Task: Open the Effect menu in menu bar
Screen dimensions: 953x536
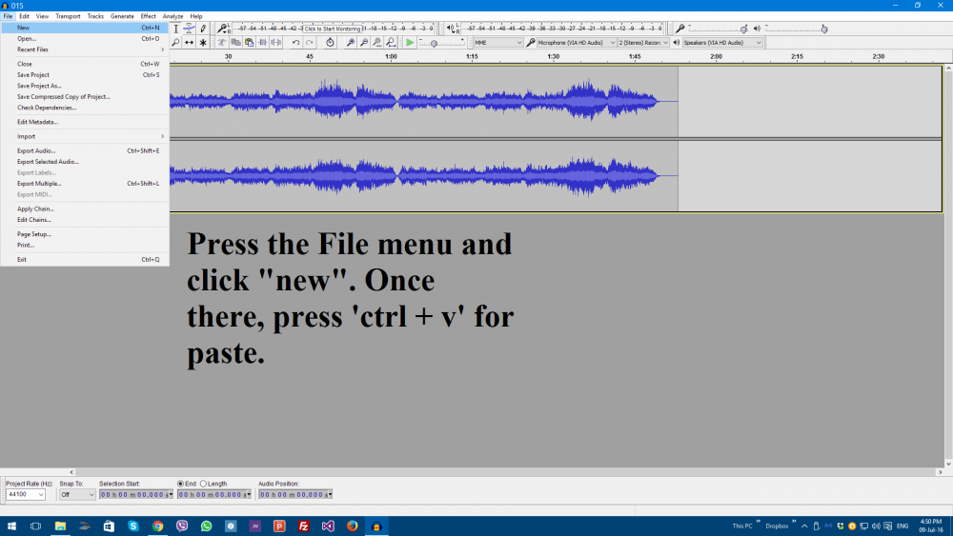Action: [149, 16]
